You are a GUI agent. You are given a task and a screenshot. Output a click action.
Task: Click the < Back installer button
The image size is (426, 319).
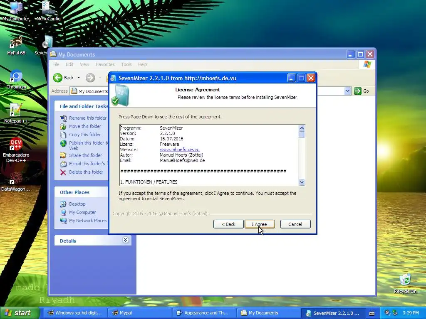228,224
